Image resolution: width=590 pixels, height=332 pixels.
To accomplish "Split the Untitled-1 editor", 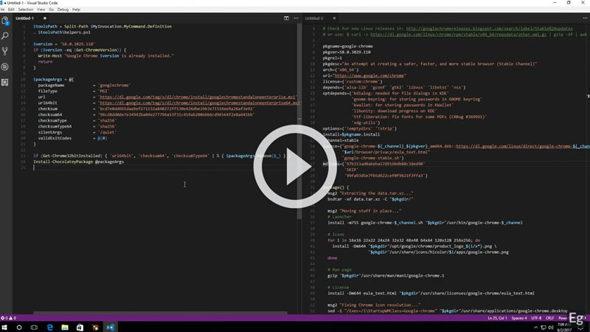I will [x=286, y=18].
